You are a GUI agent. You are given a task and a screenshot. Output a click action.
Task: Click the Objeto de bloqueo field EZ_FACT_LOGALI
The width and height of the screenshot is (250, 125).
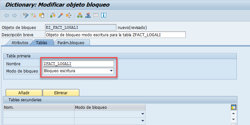80,27
